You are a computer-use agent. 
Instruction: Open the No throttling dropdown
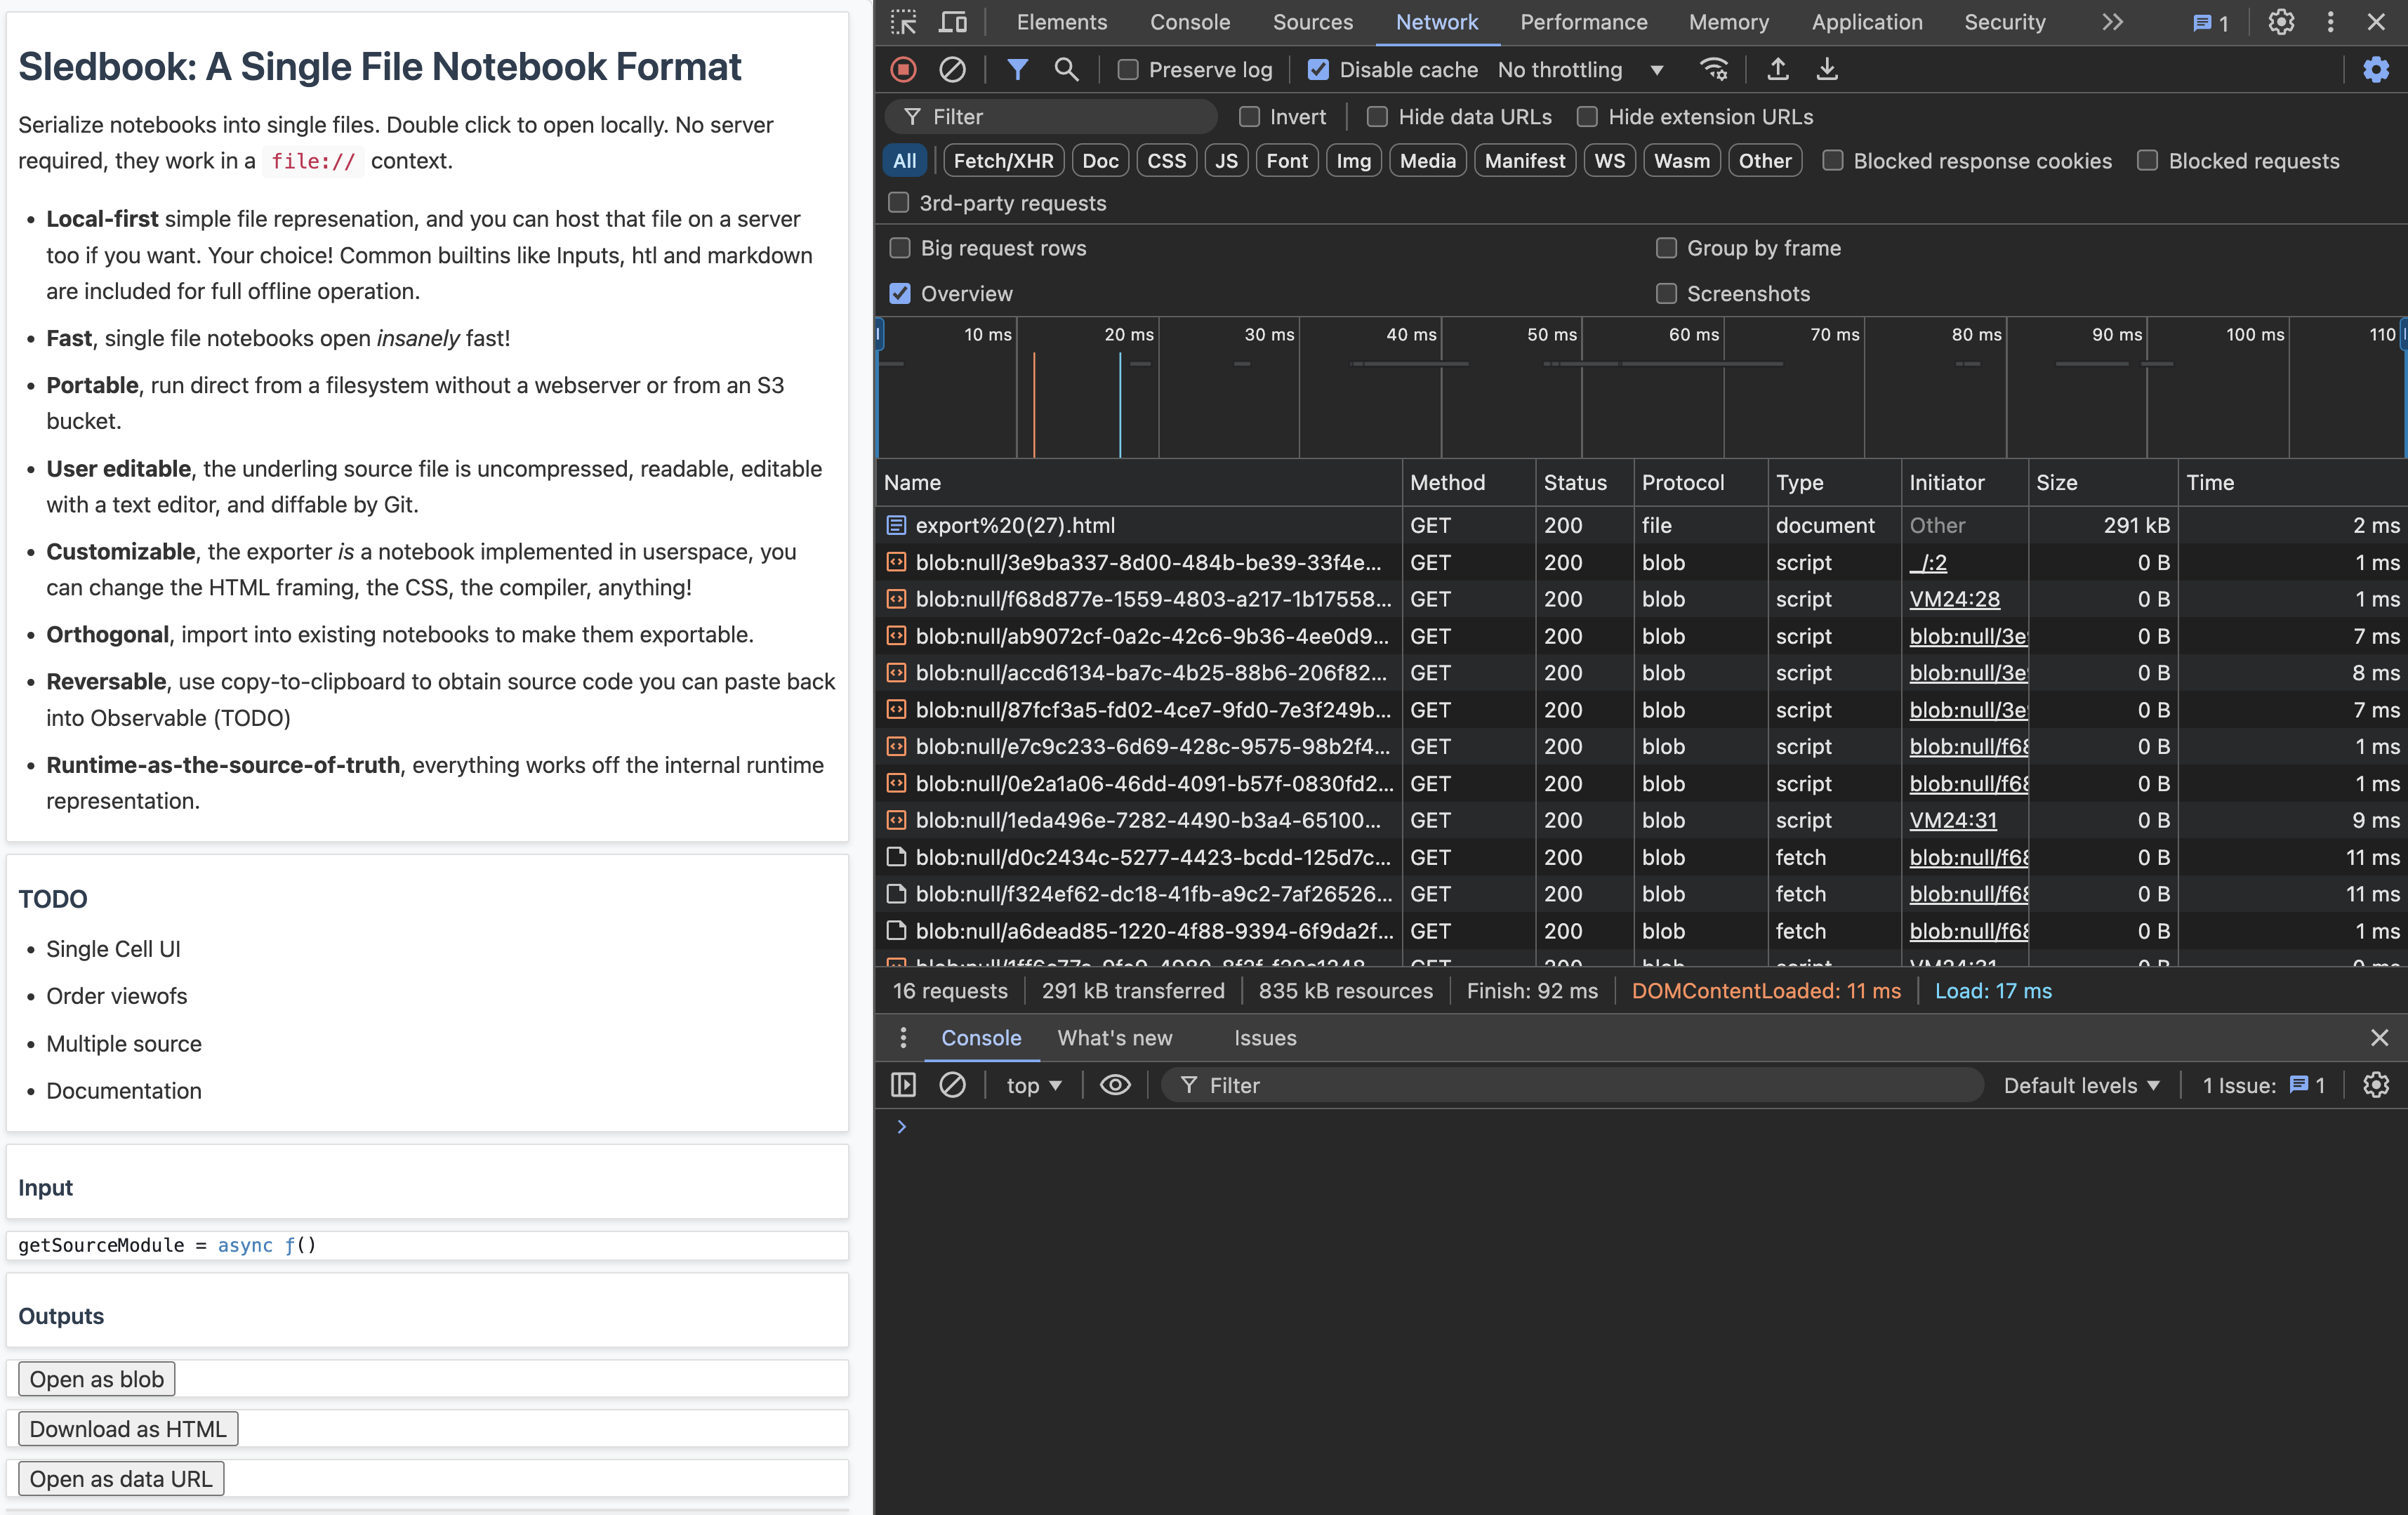point(1580,69)
